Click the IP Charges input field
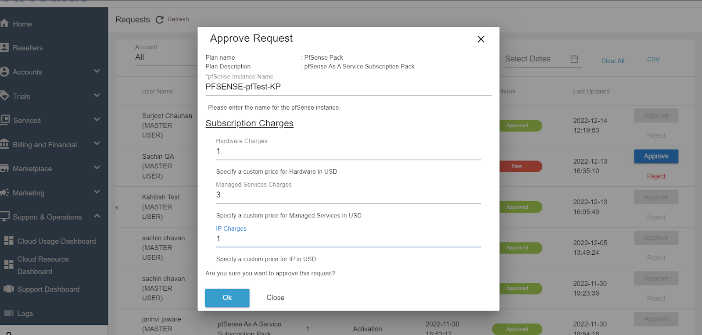This screenshot has width=702, height=335. [x=348, y=239]
